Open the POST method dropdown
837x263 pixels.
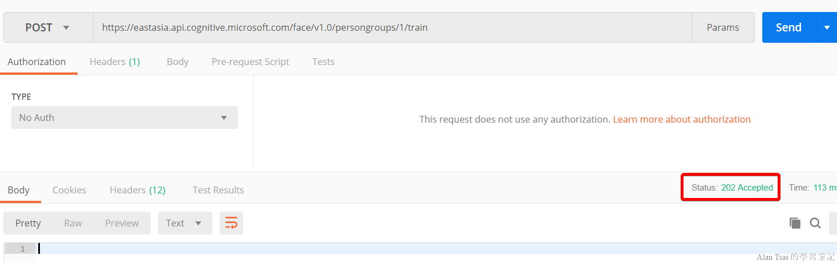tap(48, 27)
